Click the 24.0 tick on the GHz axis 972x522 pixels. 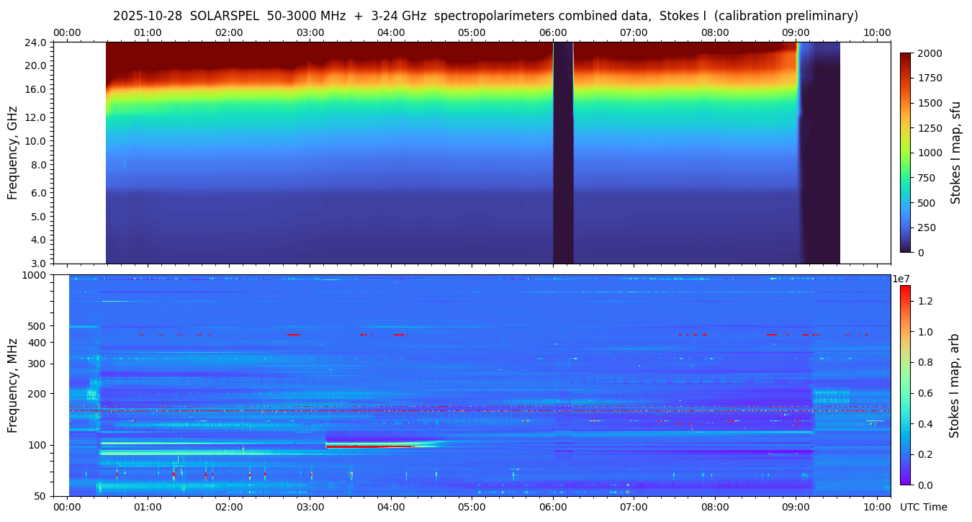tap(37, 42)
